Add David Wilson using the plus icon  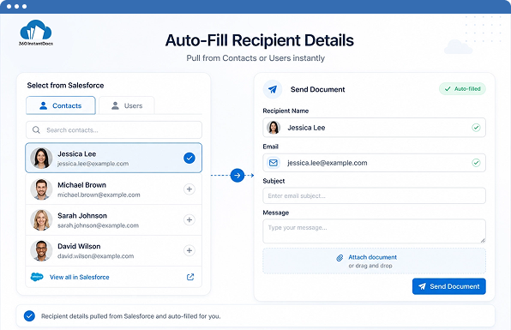point(189,250)
